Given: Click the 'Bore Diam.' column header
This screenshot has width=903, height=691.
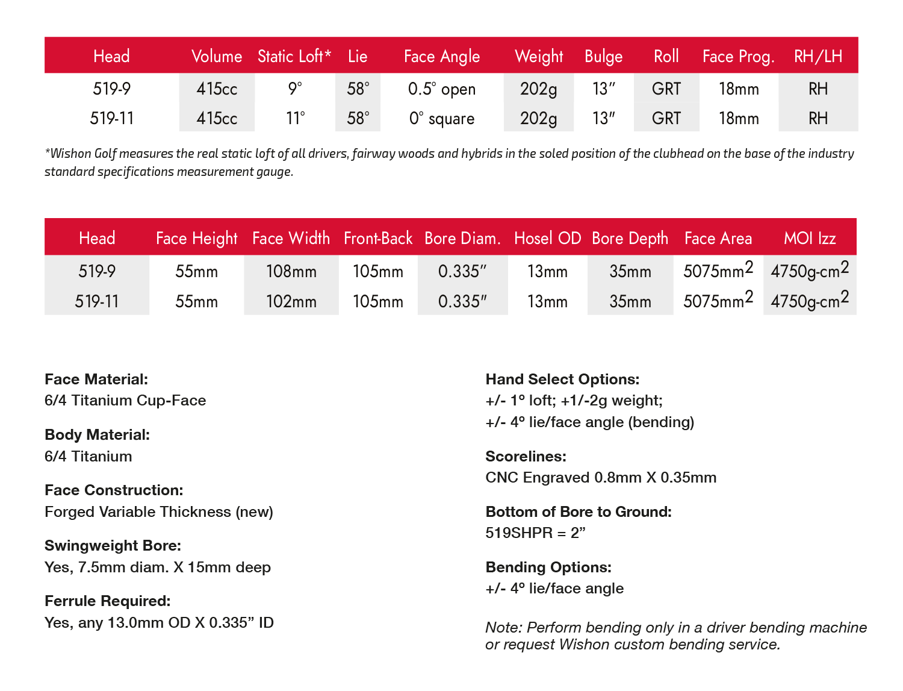Looking at the screenshot, I should tap(463, 238).
